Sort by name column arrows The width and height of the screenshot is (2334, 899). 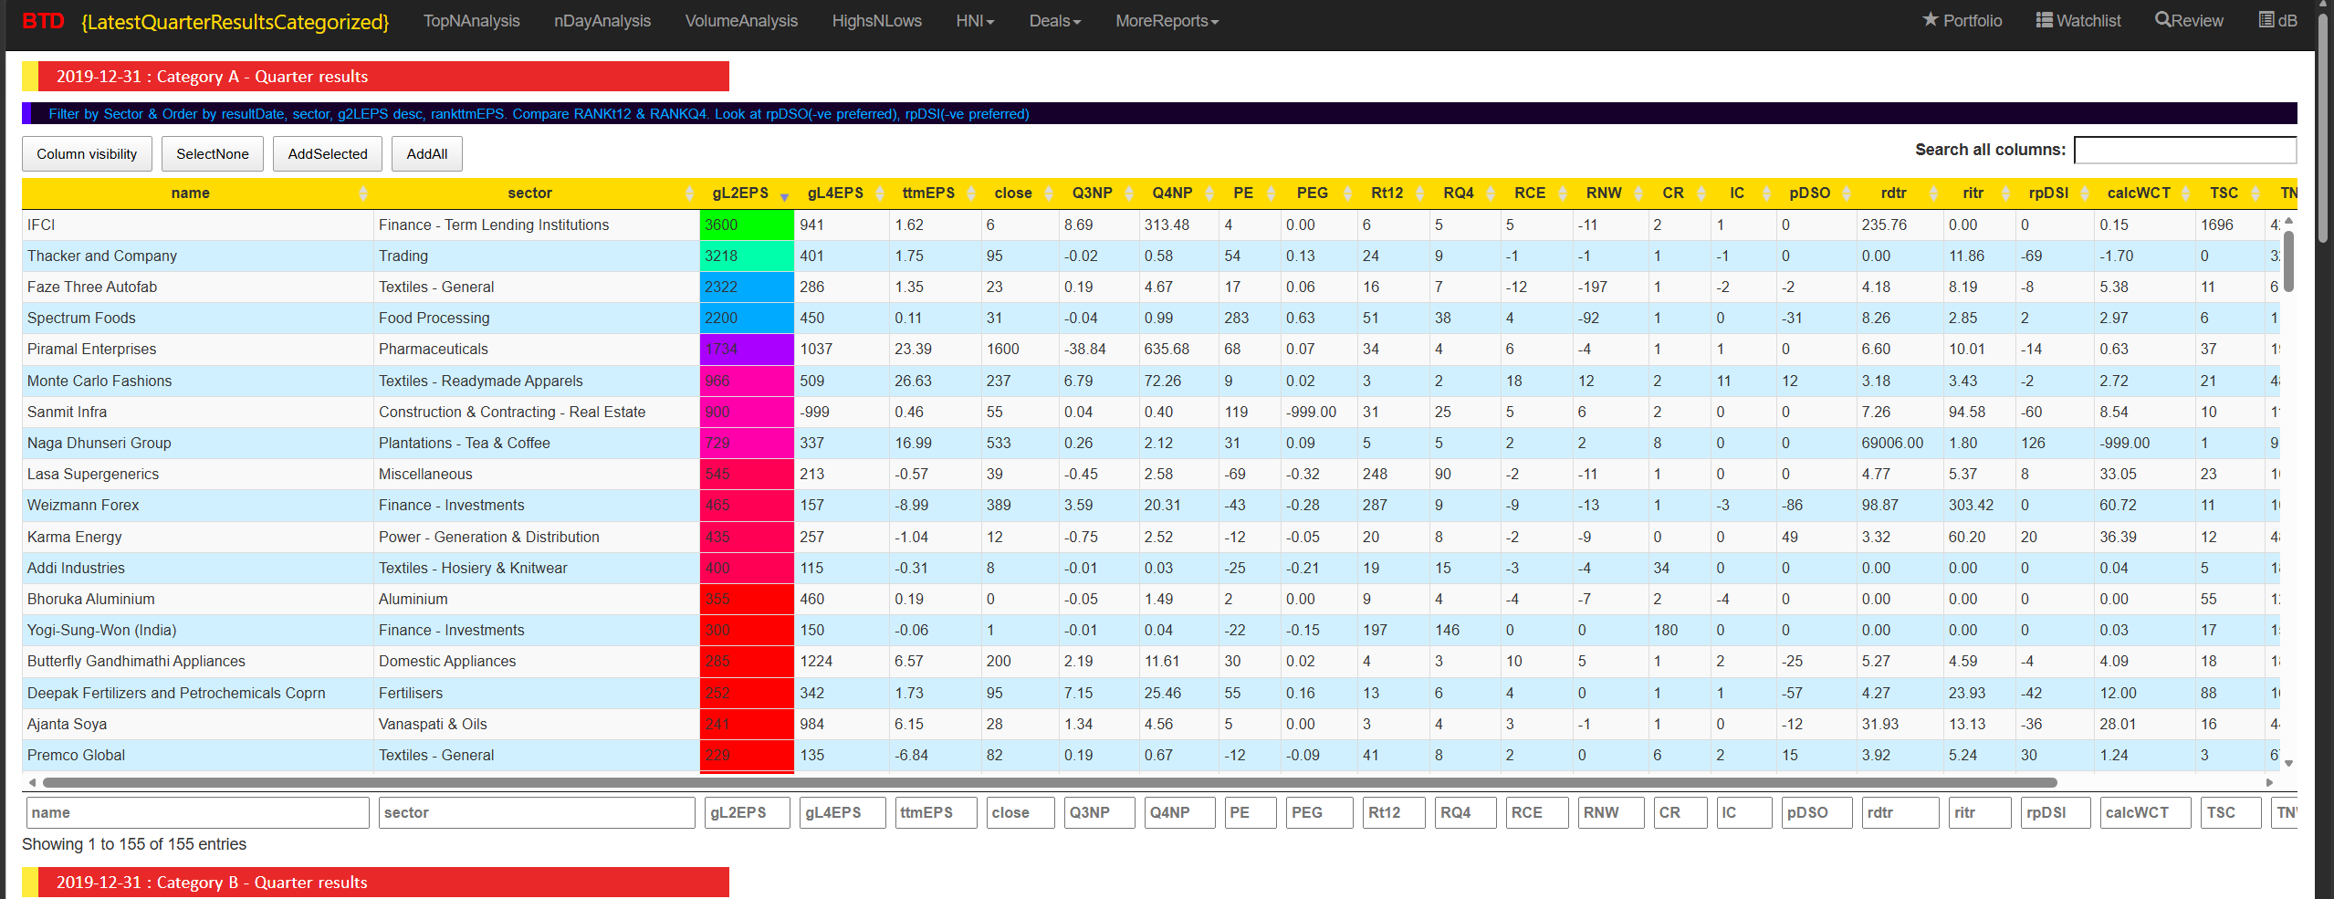pyautogui.click(x=363, y=193)
